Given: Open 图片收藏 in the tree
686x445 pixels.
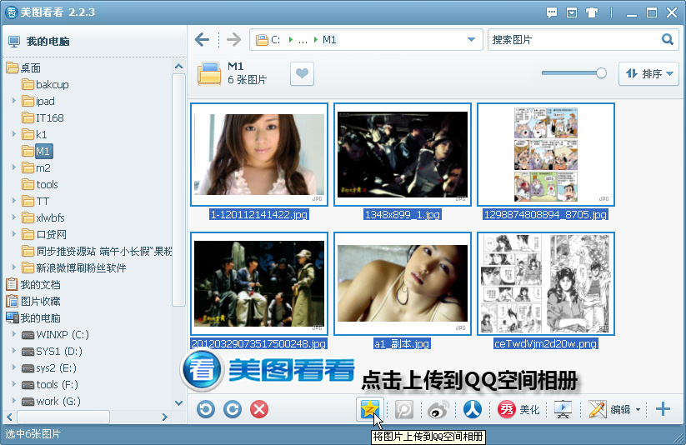Looking at the screenshot, I should [x=33, y=301].
